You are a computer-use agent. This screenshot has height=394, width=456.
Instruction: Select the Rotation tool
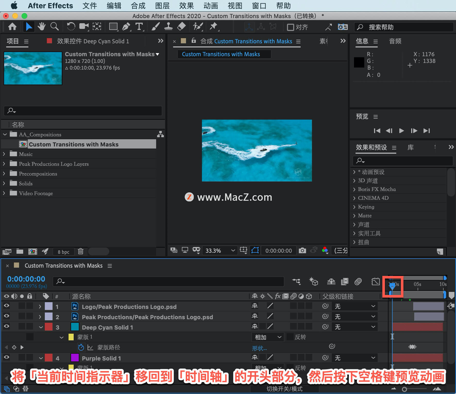[71, 27]
